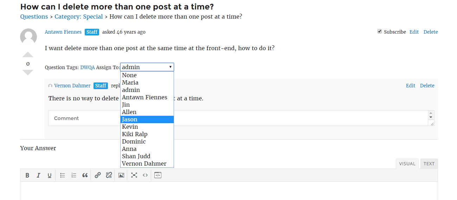Click the remove link icon
This screenshot has height=200, width=457.
pos(109,175)
